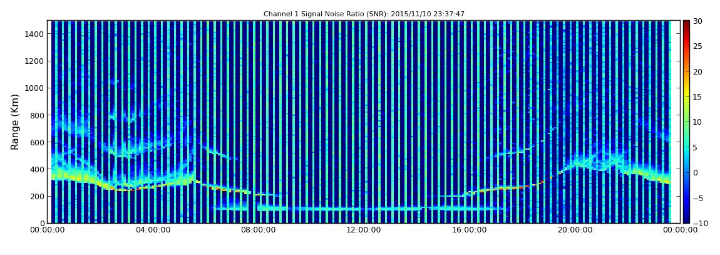The height and width of the screenshot is (255, 720).
Task: Click the 12:00:00 time axis label
Action: pyautogui.click(x=365, y=230)
